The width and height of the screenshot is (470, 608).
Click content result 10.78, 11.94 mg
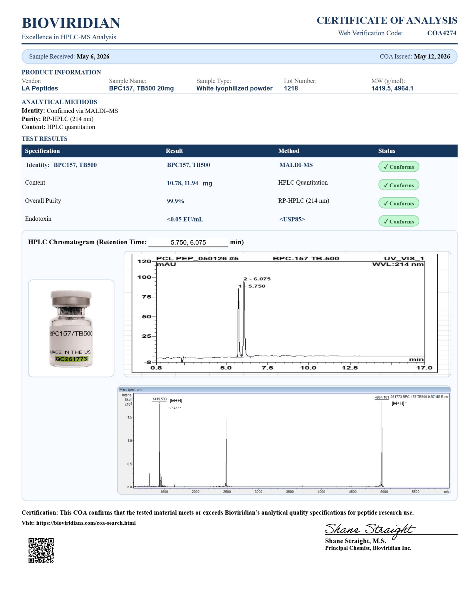tap(189, 183)
